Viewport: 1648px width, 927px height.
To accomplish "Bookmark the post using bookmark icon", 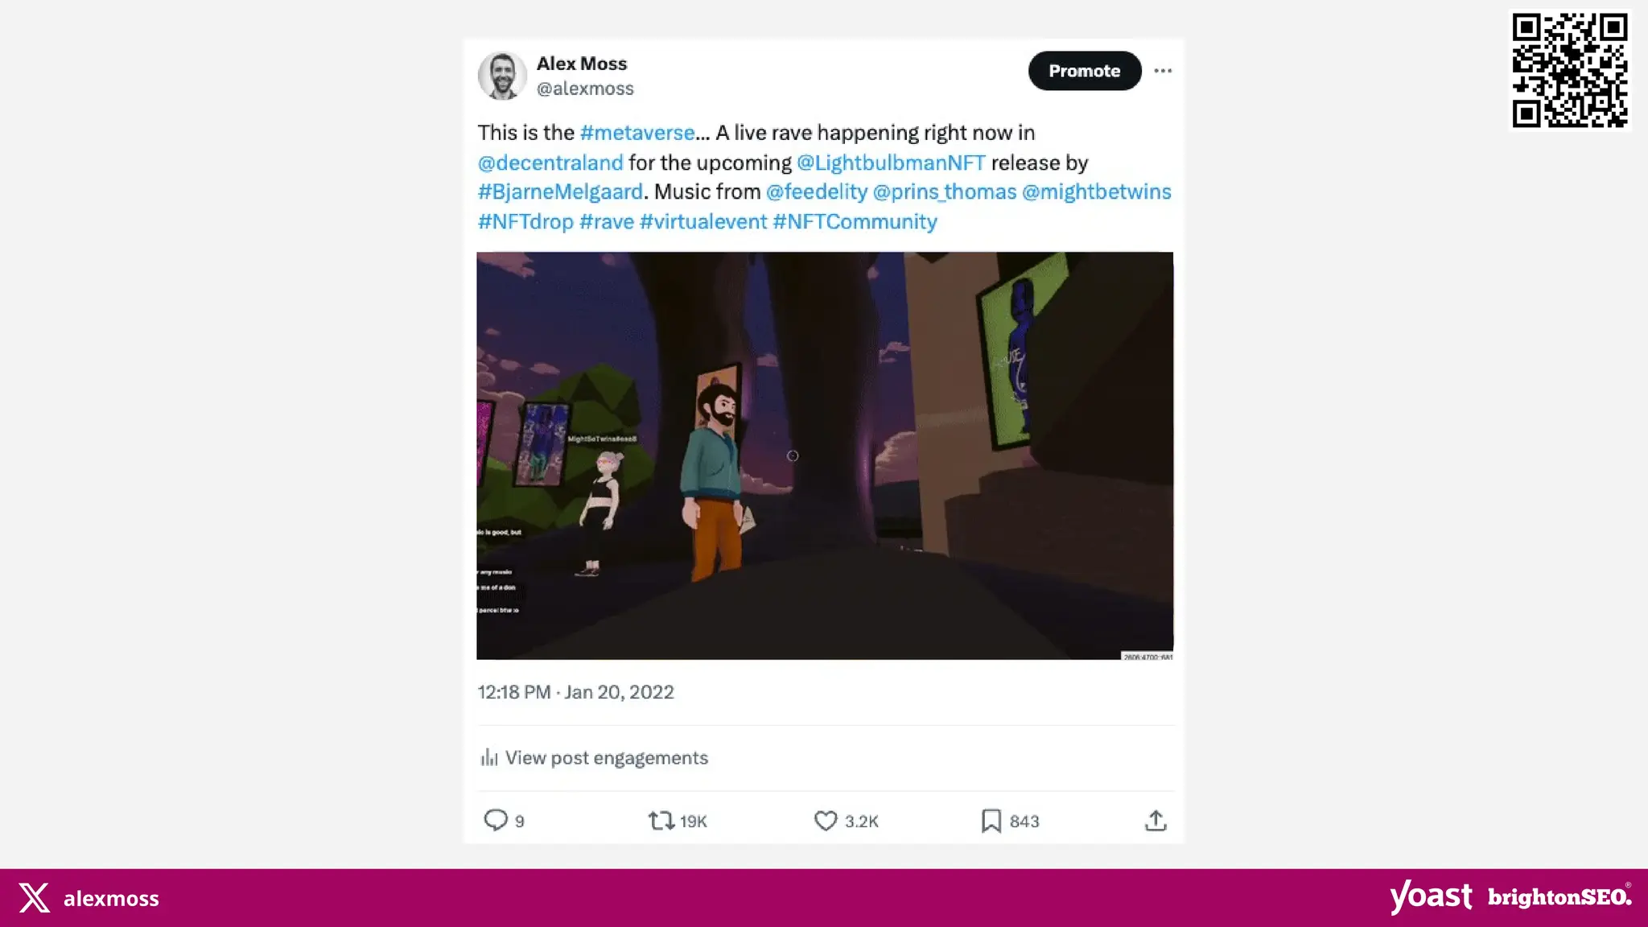I will coord(991,820).
